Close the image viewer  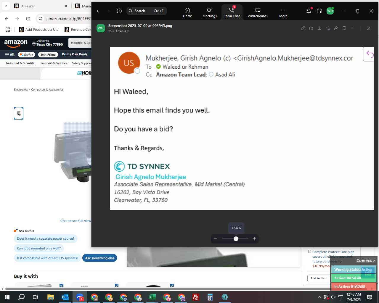click(369, 28)
